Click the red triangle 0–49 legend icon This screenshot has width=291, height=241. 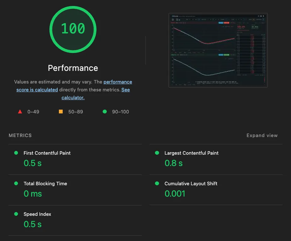coord(20,112)
